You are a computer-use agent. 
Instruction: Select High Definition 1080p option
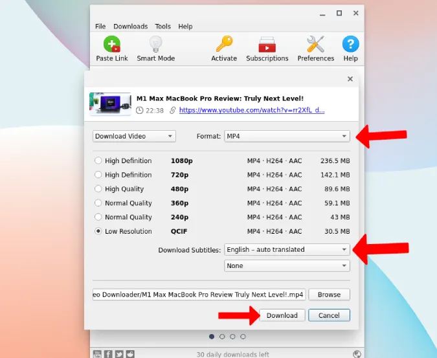click(98, 161)
